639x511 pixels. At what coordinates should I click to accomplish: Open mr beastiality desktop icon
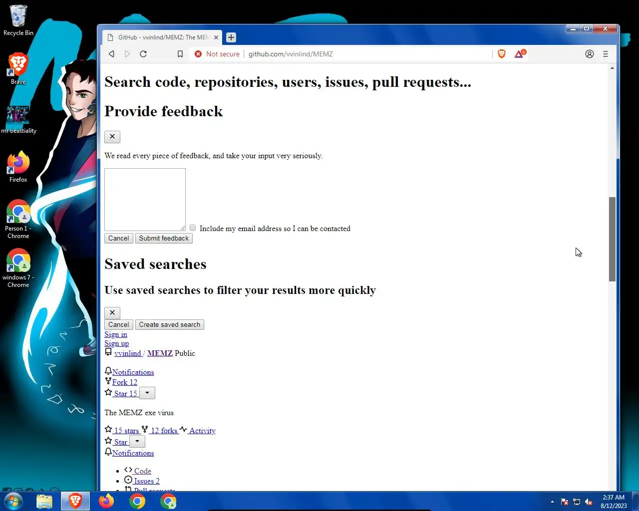pyautogui.click(x=18, y=120)
